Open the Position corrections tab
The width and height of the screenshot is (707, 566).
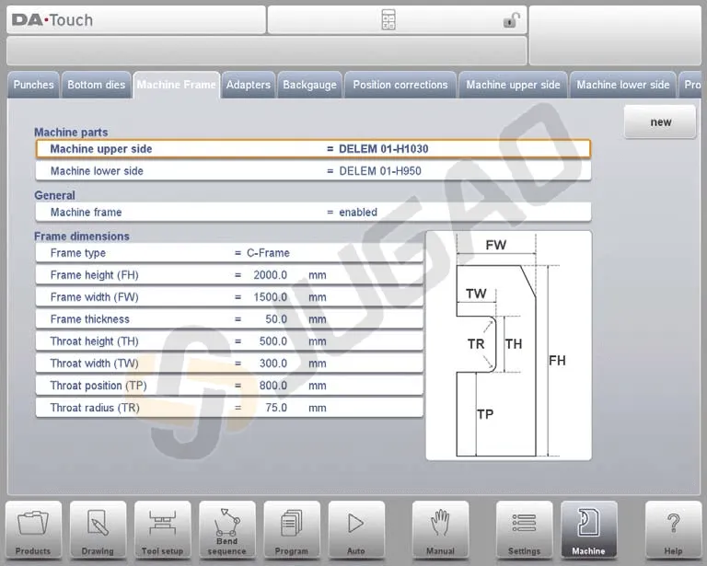(x=400, y=85)
